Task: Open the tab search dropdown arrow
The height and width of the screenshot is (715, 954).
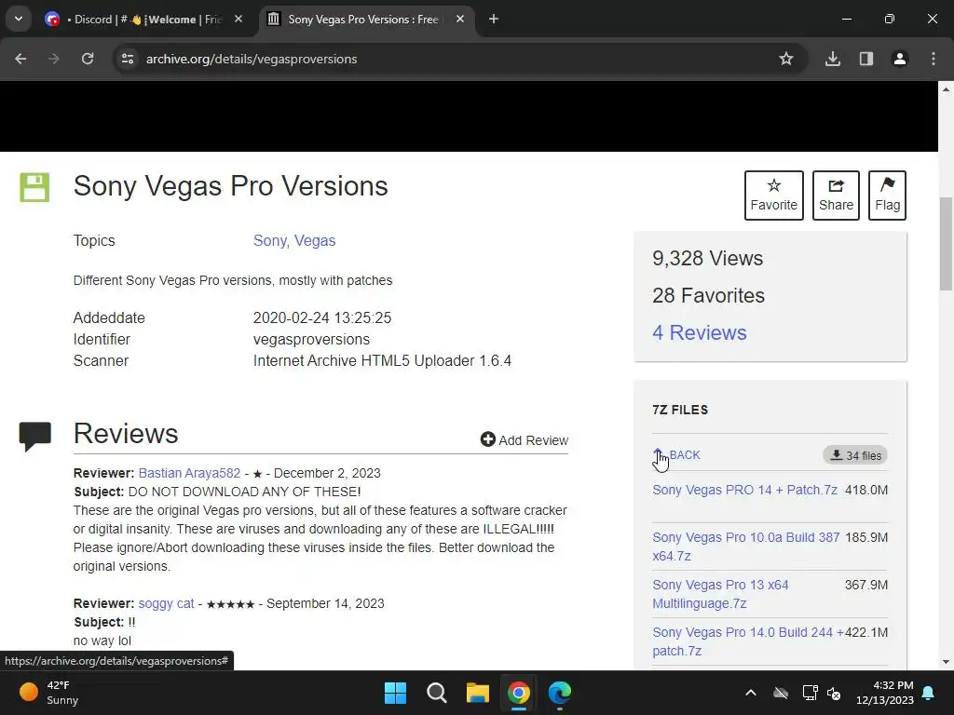Action: pyautogui.click(x=19, y=19)
